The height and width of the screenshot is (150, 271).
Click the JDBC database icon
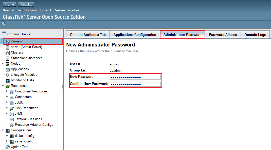12,103
